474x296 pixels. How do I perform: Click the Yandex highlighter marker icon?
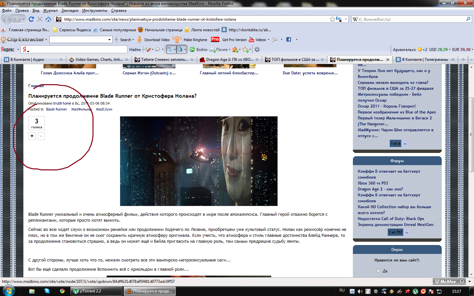pyautogui.click(x=148, y=49)
